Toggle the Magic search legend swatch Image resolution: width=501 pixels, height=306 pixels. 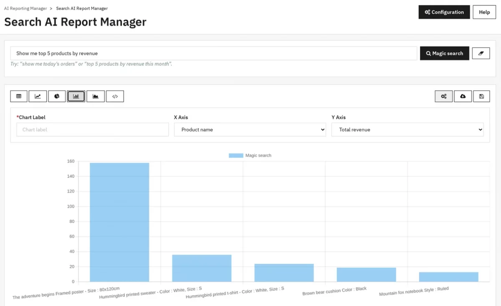(236, 156)
